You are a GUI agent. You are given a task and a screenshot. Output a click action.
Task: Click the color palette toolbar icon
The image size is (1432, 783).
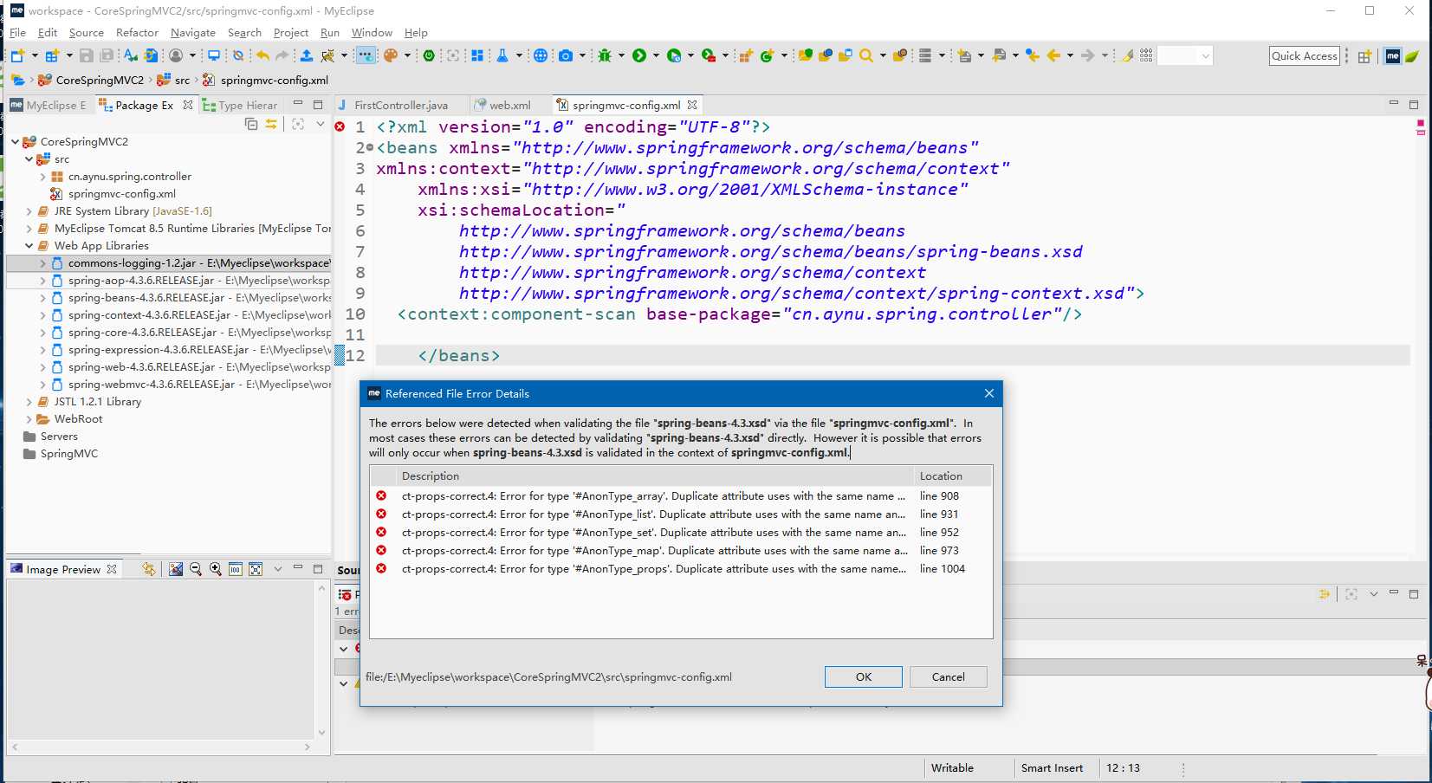click(x=391, y=55)
